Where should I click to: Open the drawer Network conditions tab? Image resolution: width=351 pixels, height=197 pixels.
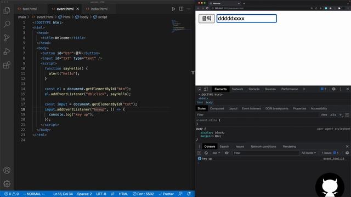click(263, 147)
